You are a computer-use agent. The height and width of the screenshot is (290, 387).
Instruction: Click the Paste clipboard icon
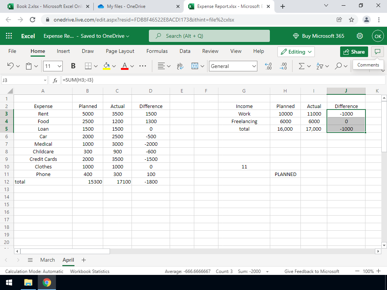click(x=29, y=66)
